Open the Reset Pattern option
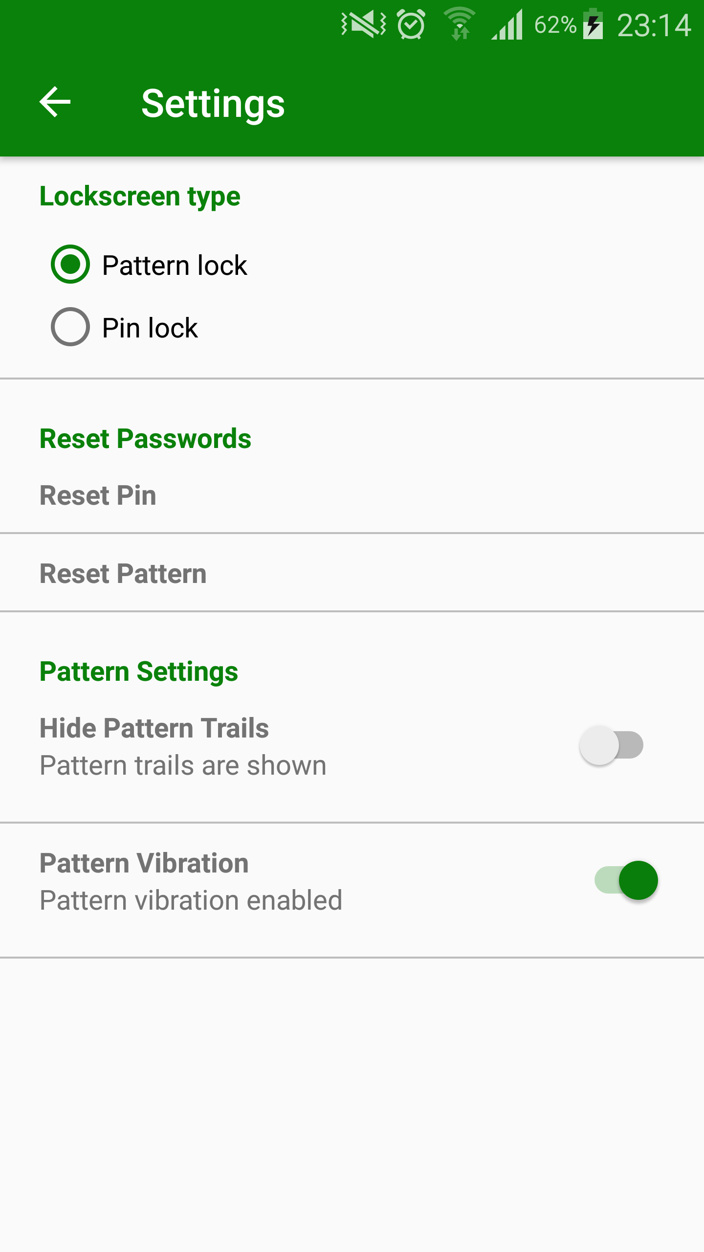The image size is (704, 1252). point(123,574)
